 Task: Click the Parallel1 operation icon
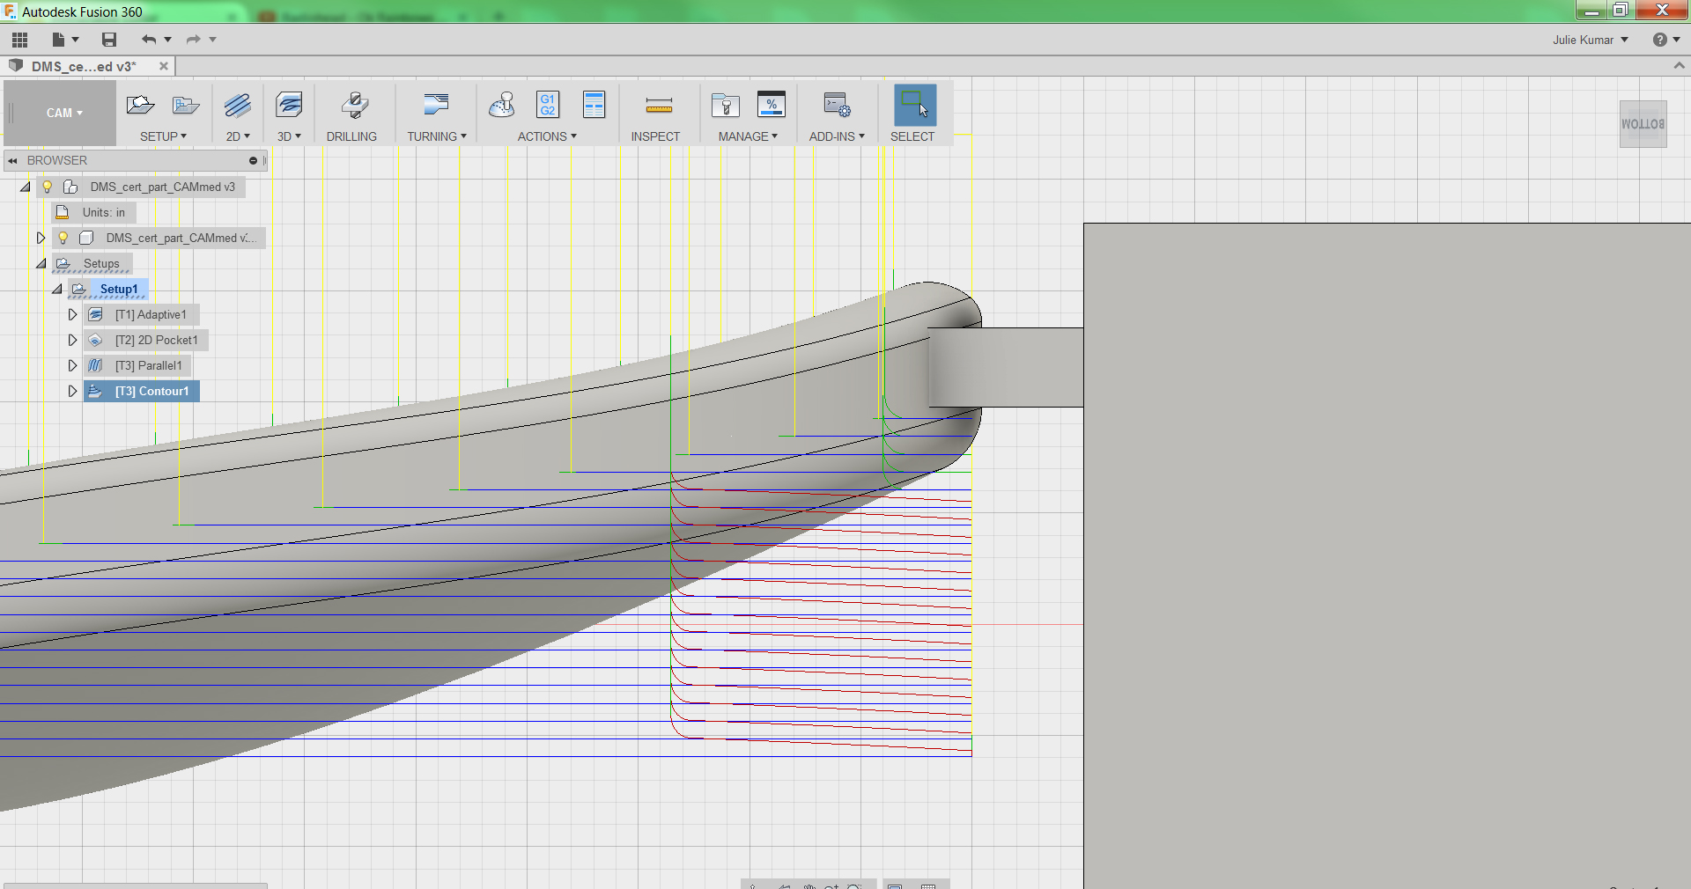[x=95, y=365]
